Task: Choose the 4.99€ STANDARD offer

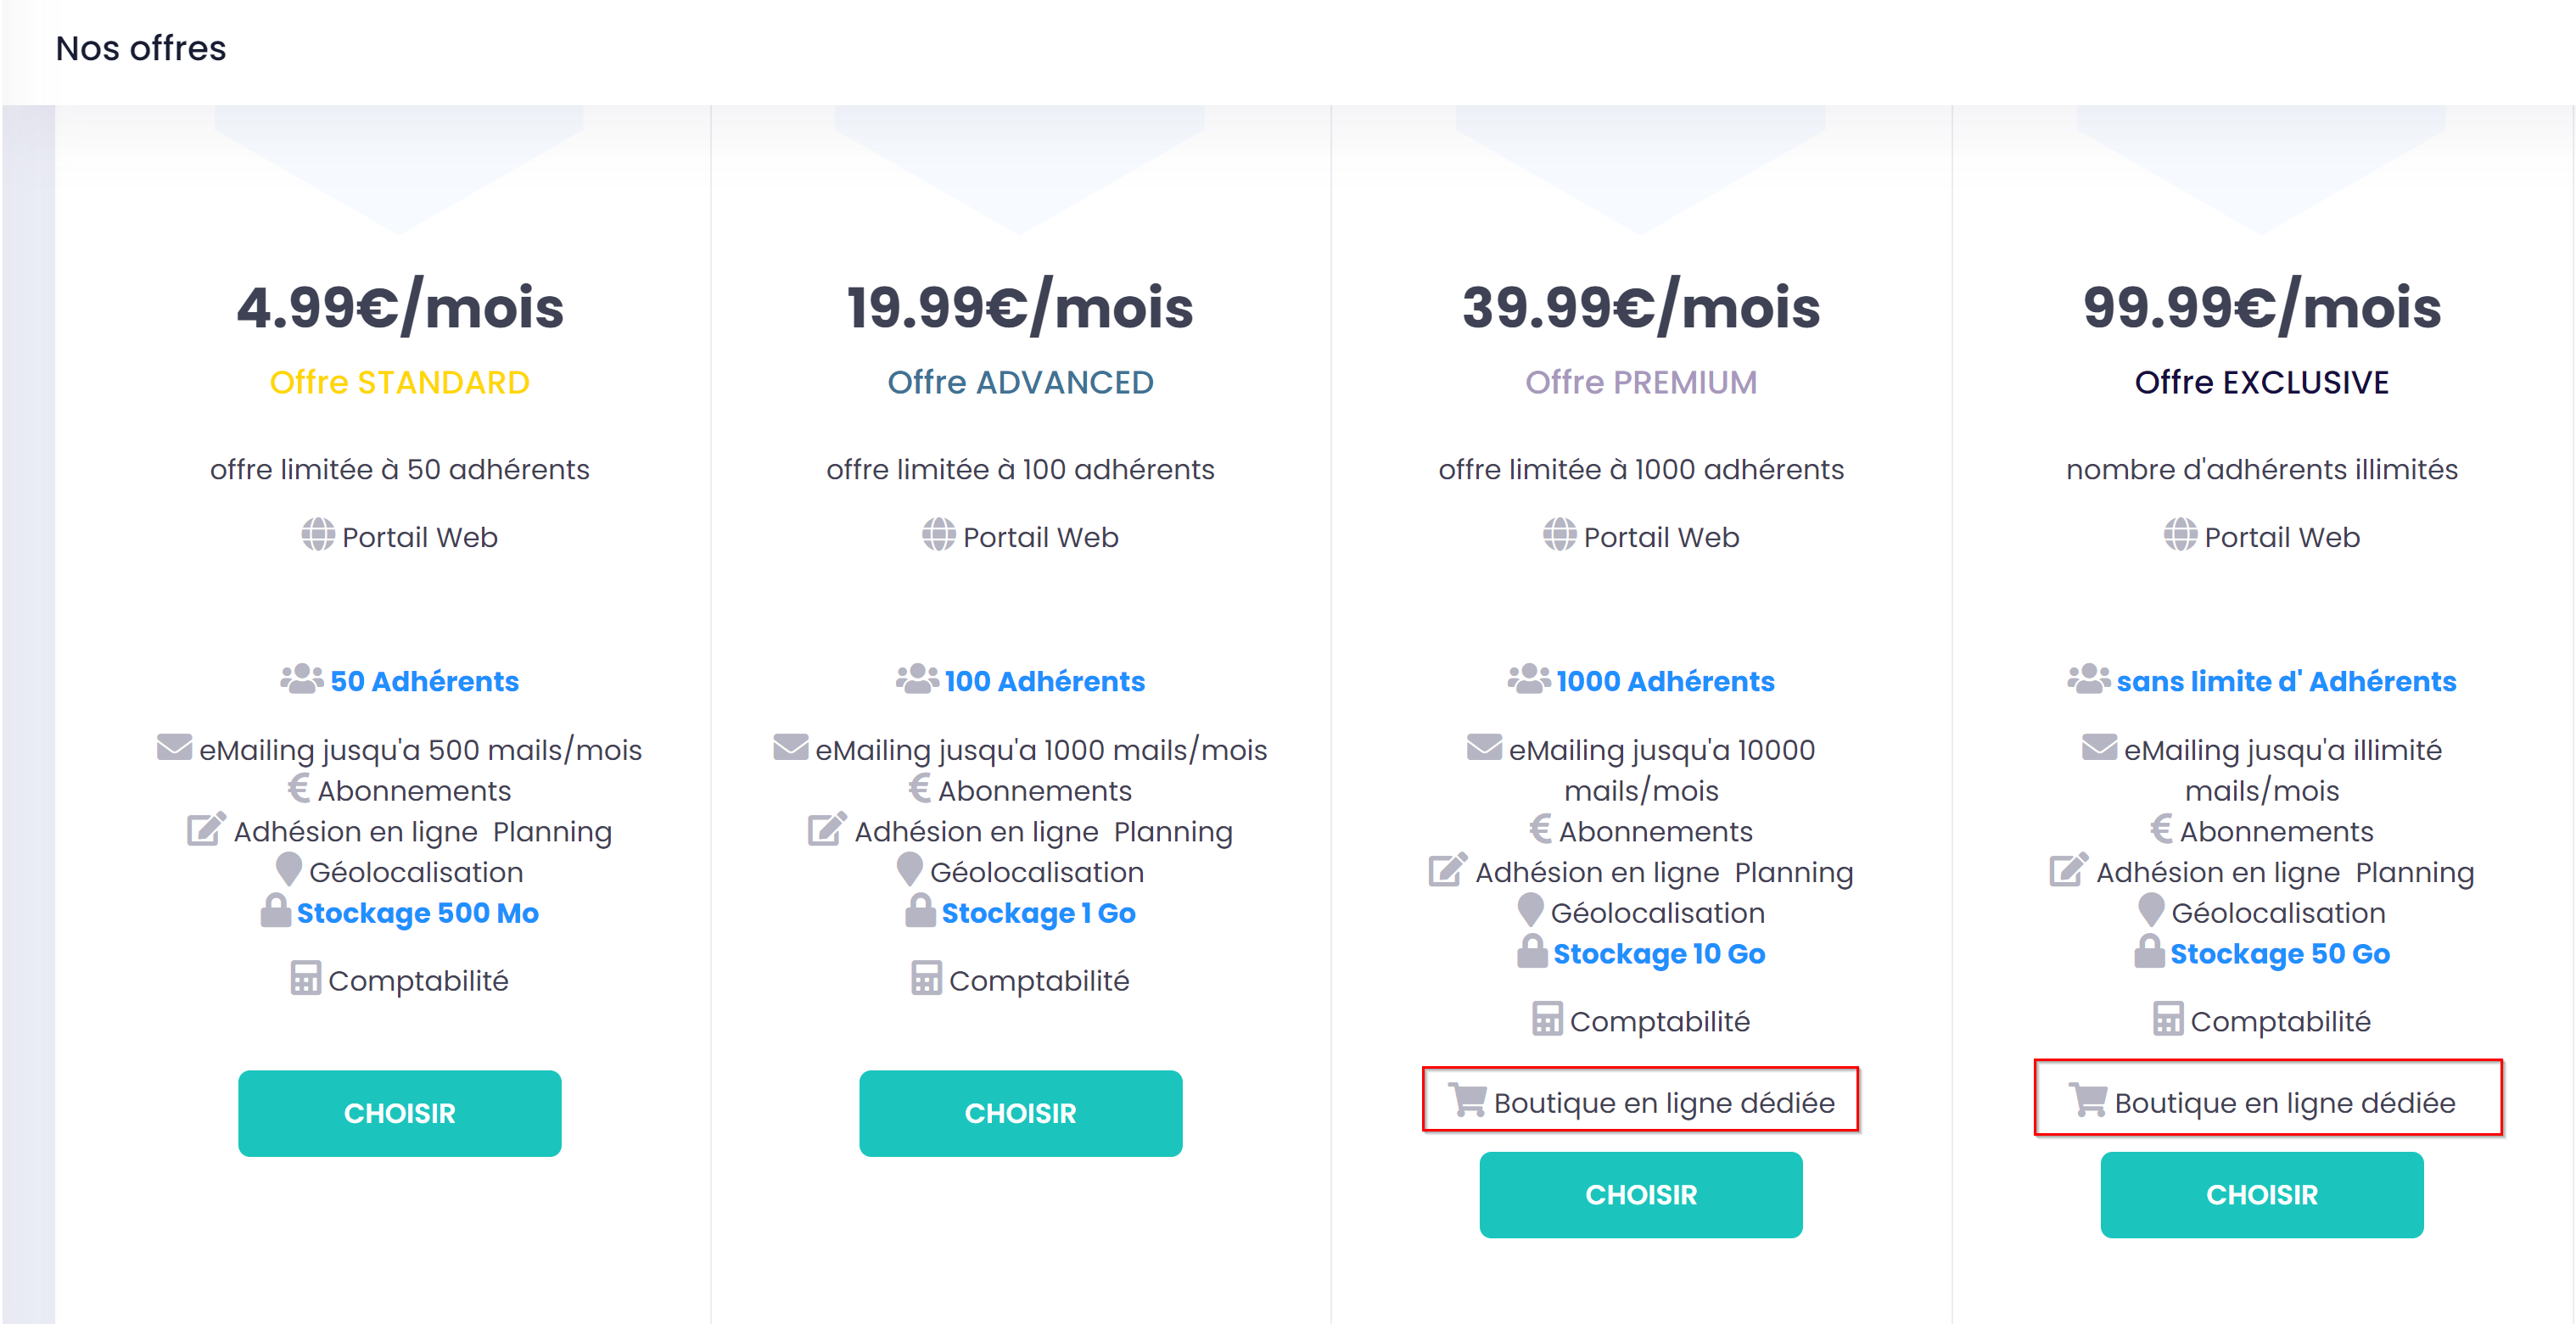Action: click(399, 1113)
